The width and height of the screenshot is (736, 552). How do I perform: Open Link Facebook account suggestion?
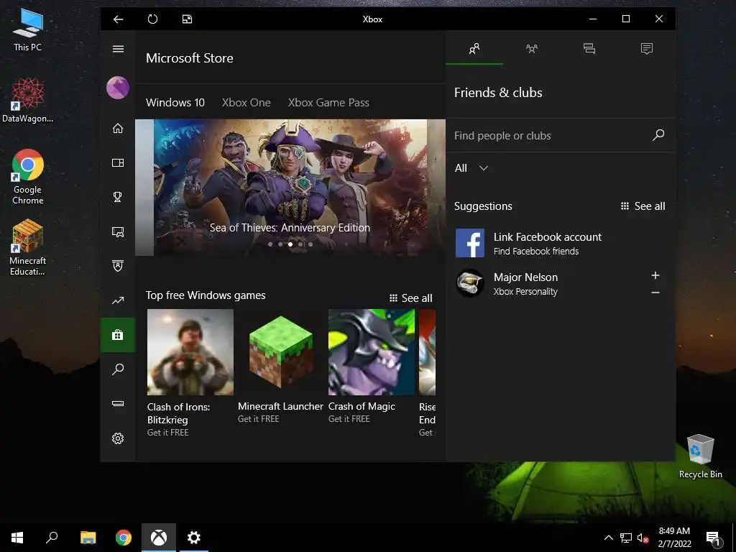[x=561, y=243]
